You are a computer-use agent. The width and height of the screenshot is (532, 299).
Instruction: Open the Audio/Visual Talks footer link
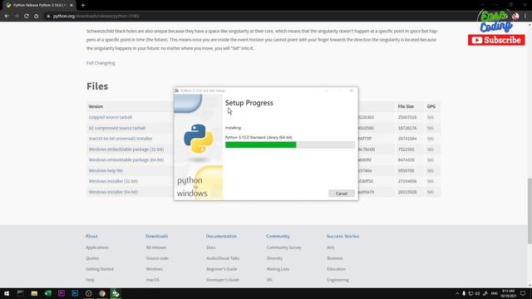coord(223,258)
